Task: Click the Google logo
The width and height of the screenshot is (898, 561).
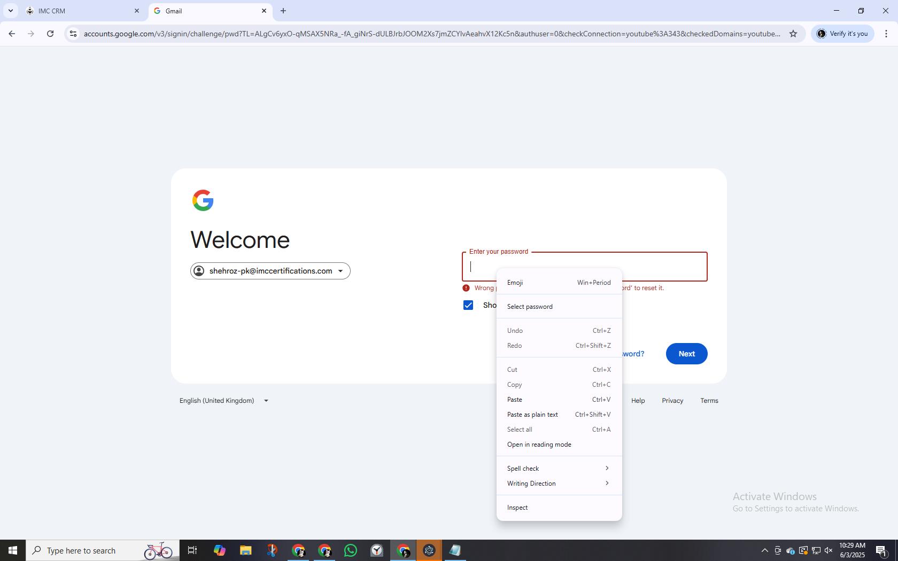Action: pyautogui.click(x=203, y=200)
